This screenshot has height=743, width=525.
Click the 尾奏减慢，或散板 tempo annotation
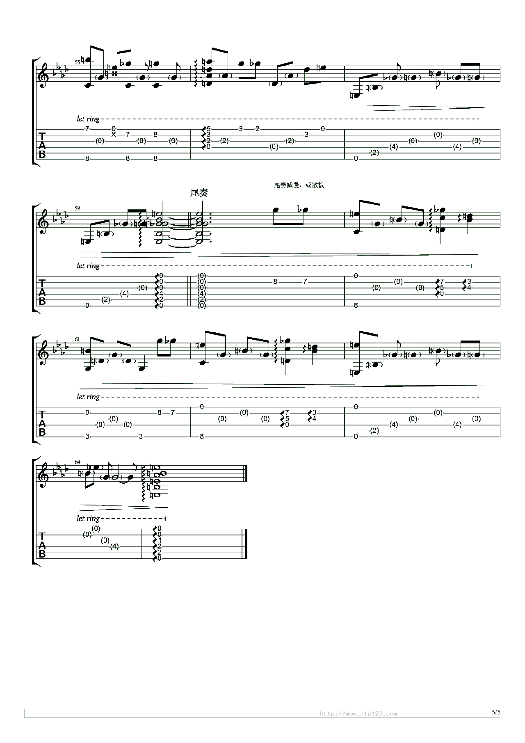pyautogui.click(x=299, y=185)
